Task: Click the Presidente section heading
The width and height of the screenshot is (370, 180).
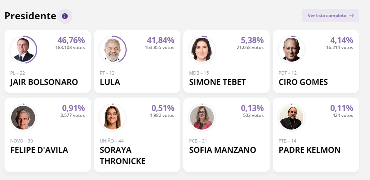Action: pyautogui.click(x=30, y=16)
